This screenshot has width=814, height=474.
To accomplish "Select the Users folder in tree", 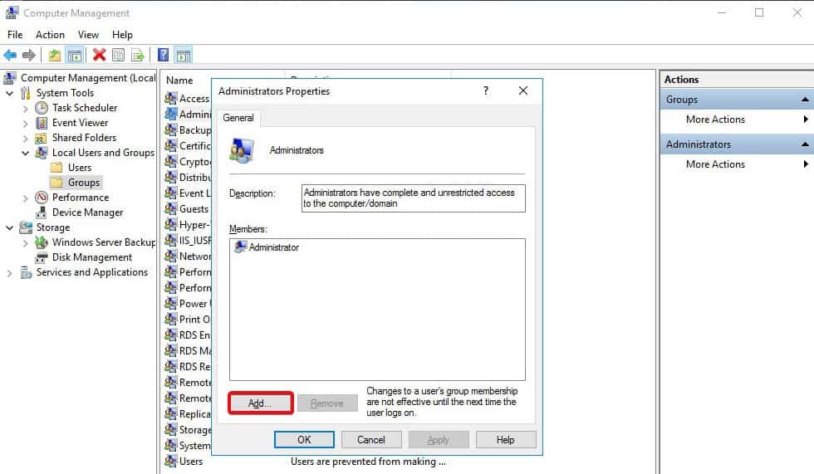I will coord(72,168).
